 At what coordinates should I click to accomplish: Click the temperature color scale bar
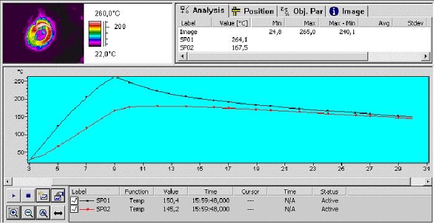coord(95,34)
